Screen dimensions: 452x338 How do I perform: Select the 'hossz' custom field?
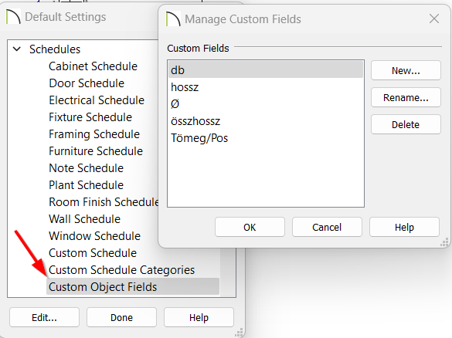coord(266,87)
